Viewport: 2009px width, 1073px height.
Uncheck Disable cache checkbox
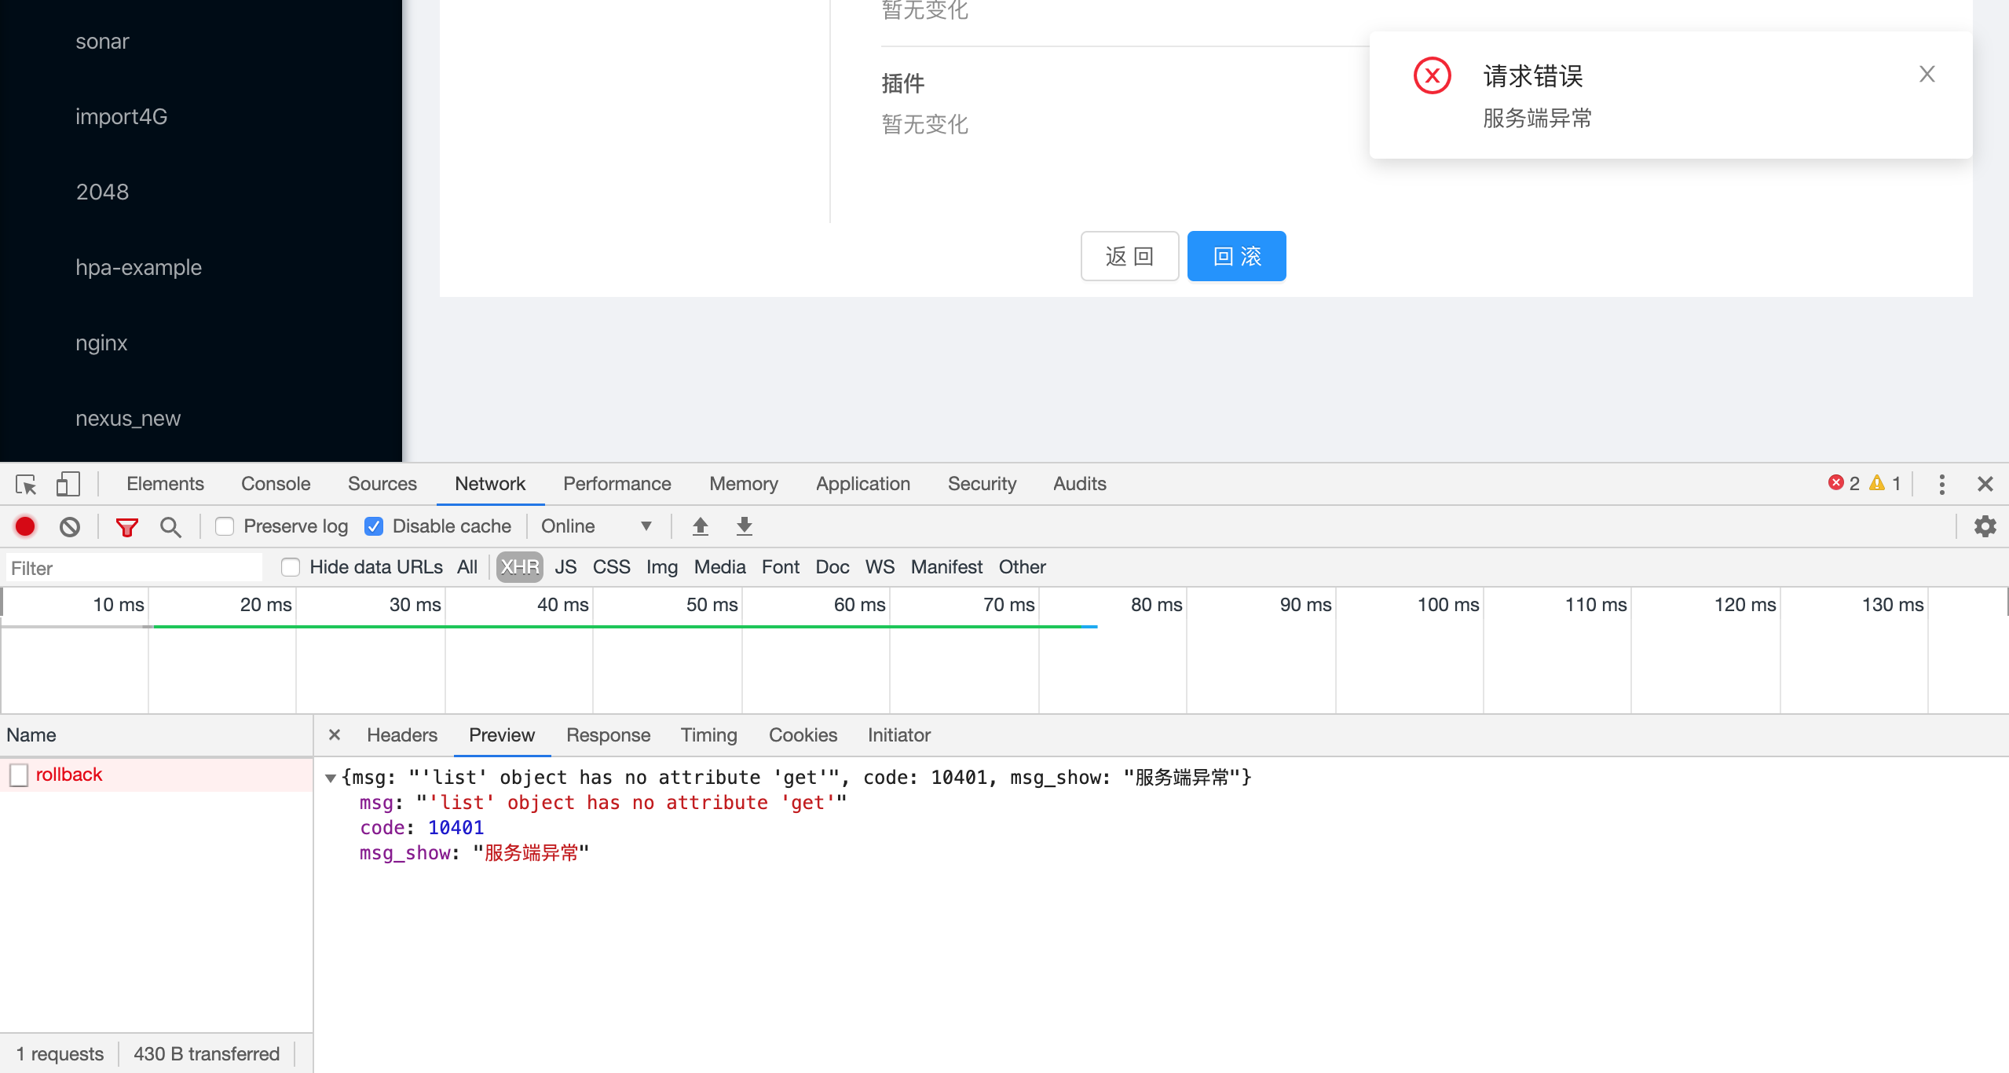pyautogui.click(x=374, y=526)
